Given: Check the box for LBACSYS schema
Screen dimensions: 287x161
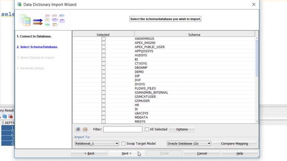Looking at the screenshot, I should tap(104, 113).
